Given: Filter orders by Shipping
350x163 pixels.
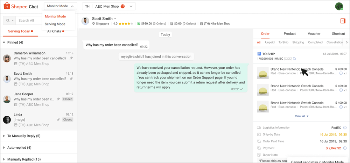Looking at the screenshot, I should 298,42.
